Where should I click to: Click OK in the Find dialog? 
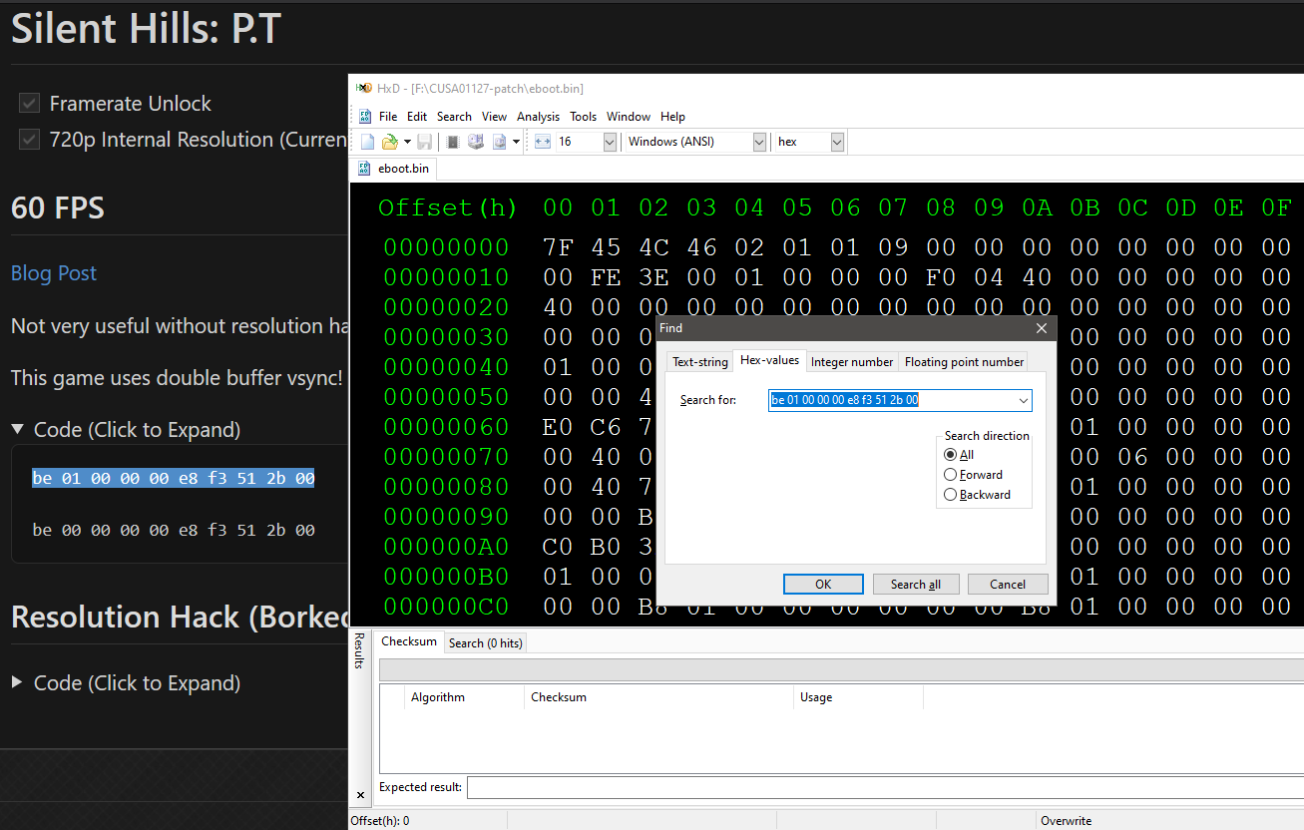point(823,585)
